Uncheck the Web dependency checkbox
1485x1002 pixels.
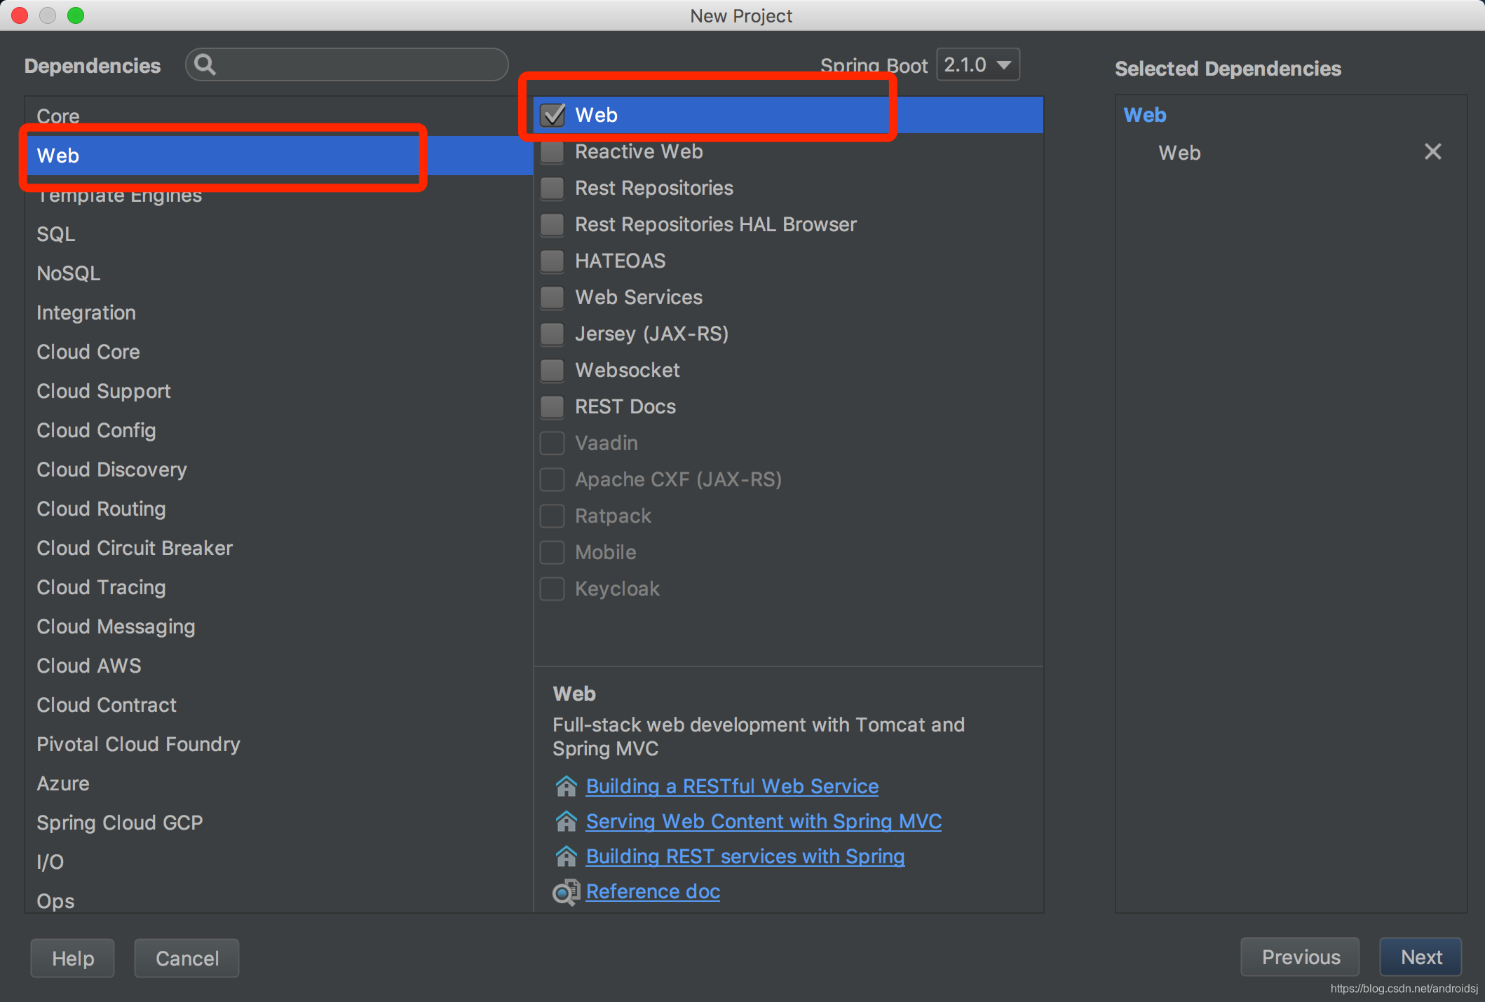pyautogui.click(x=553, y=115)
